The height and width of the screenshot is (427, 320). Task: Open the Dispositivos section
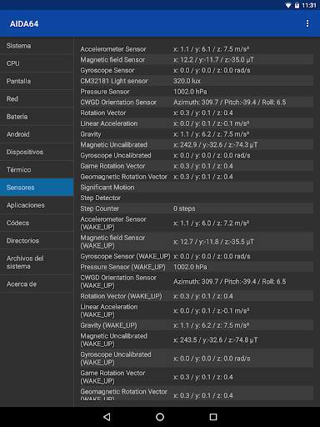click(37, 152)
